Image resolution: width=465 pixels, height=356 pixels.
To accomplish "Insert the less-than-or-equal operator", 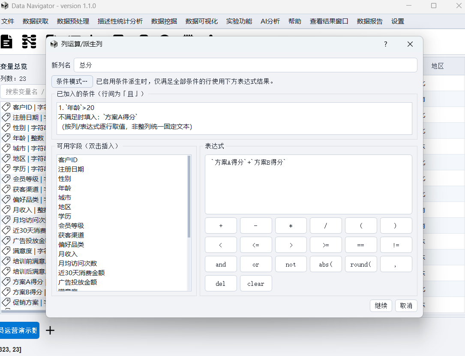I will click(256, 245).
